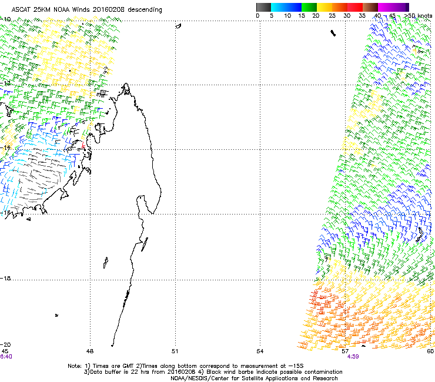Click the gray 0–5 knots legend swatch

(263, 7)
